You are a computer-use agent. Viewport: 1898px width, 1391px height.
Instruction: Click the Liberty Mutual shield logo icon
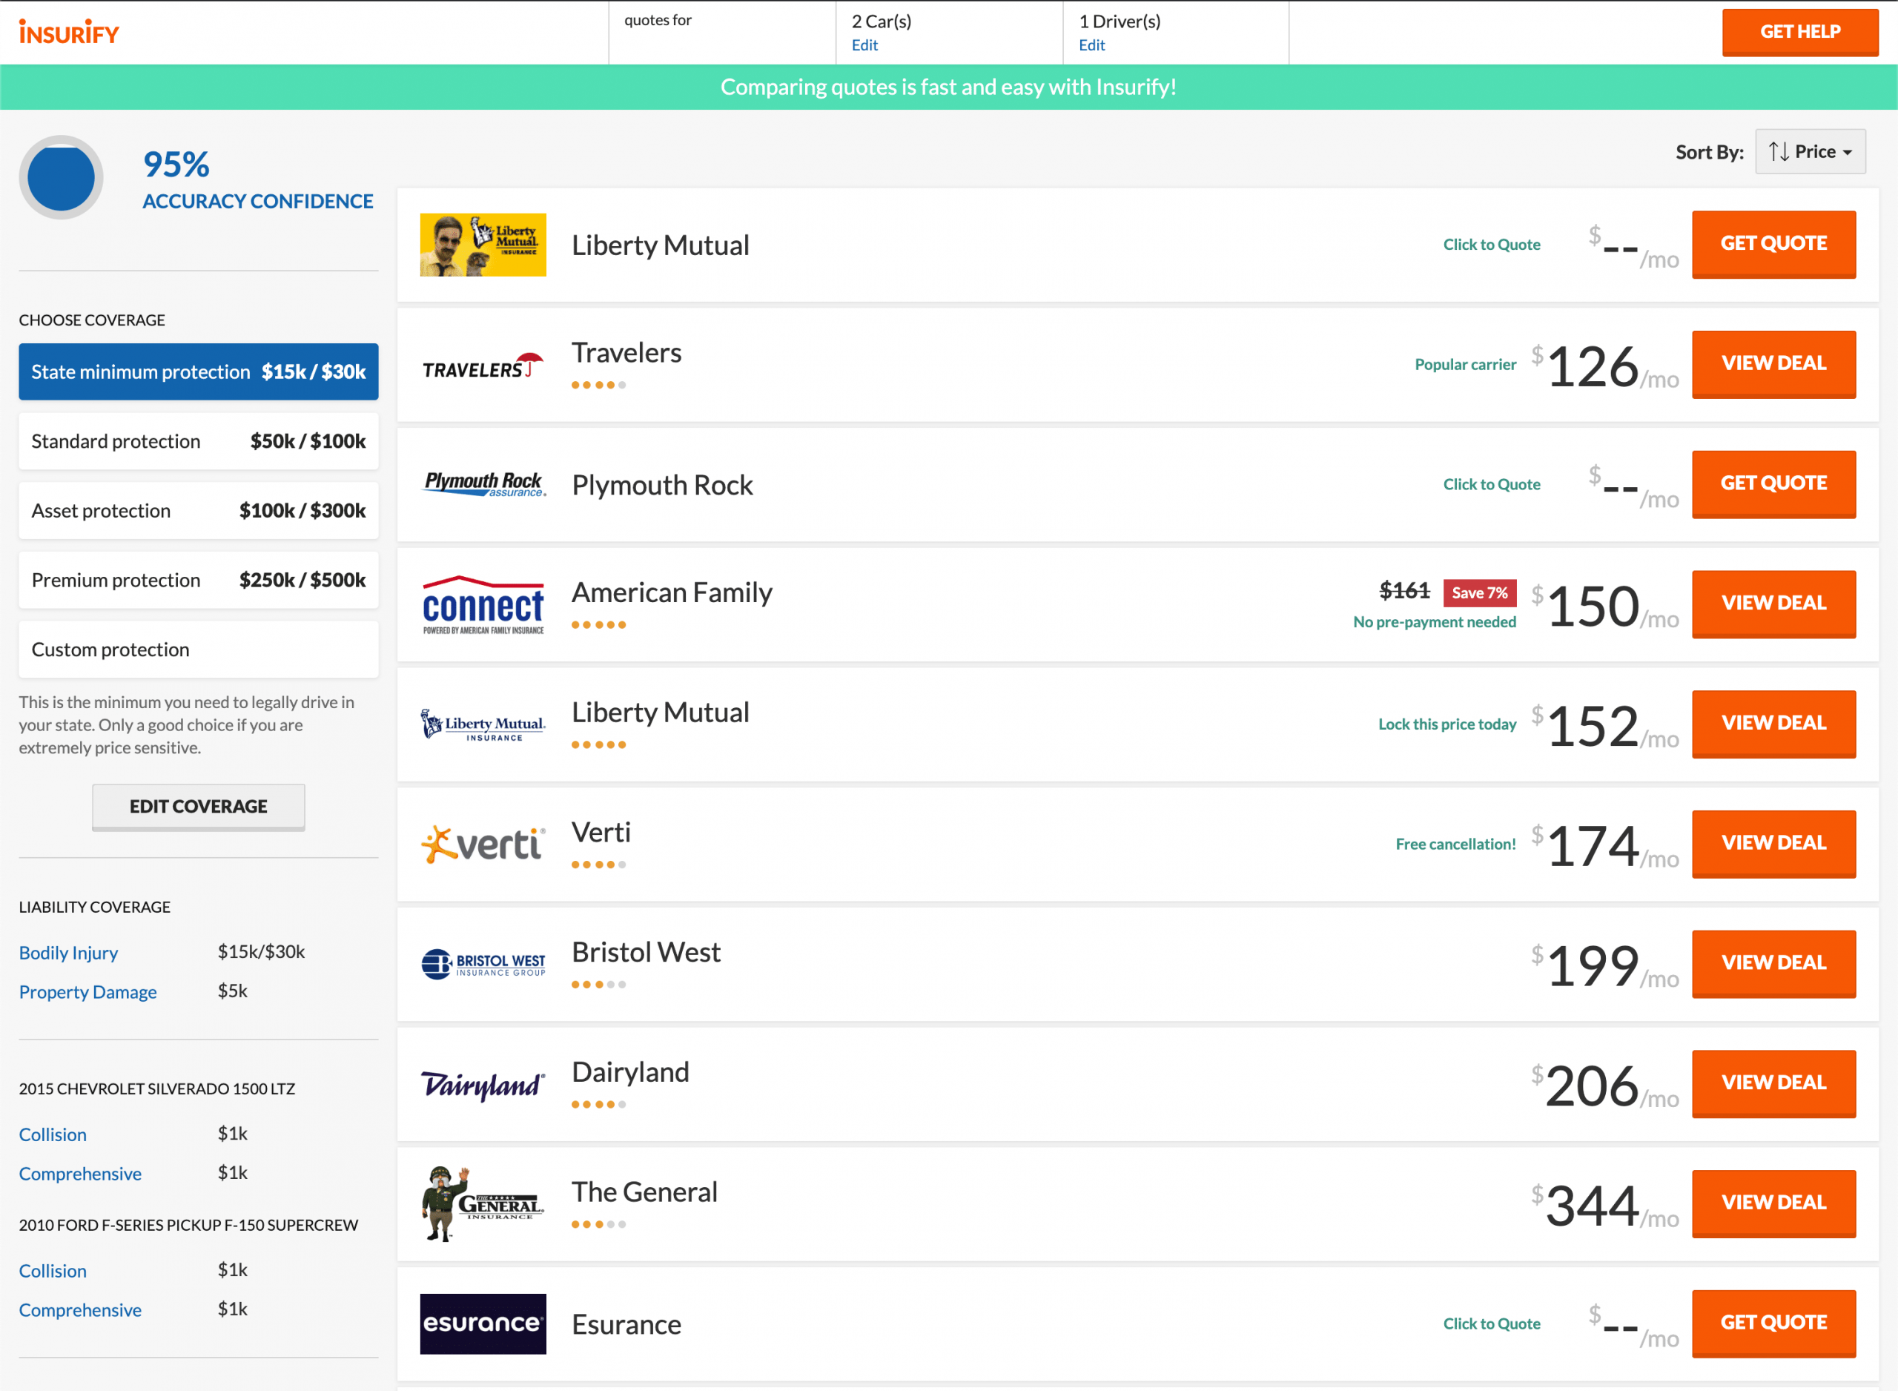pyautogui.click(x=430, y=722)
